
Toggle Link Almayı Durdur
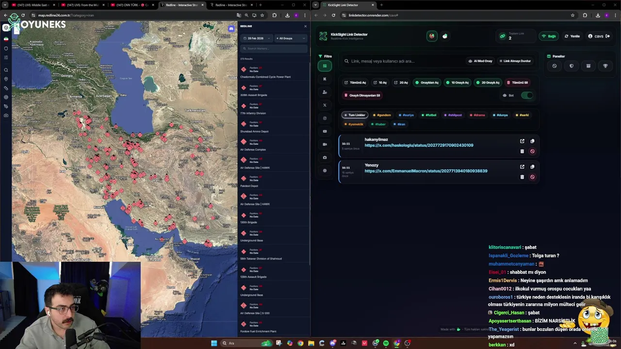515,61
